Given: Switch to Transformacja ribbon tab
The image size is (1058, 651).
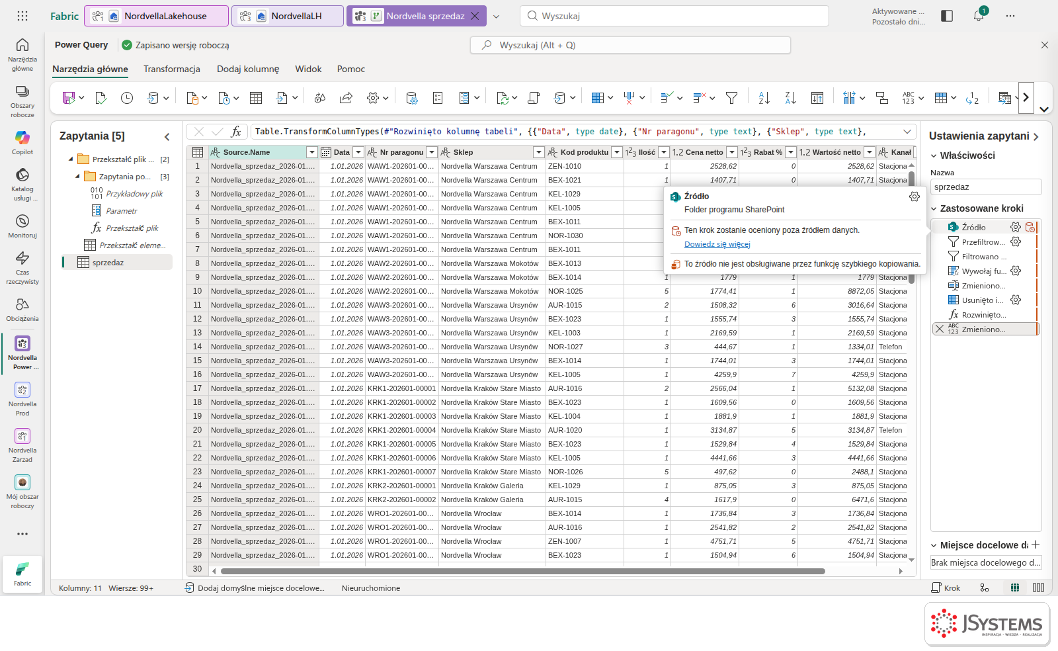Looking at the screenshot, I should (x=172, y=69).
